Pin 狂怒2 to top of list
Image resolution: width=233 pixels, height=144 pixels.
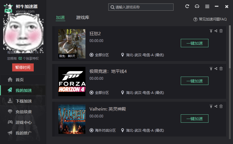pyautogui.click(x=211, y=31)
